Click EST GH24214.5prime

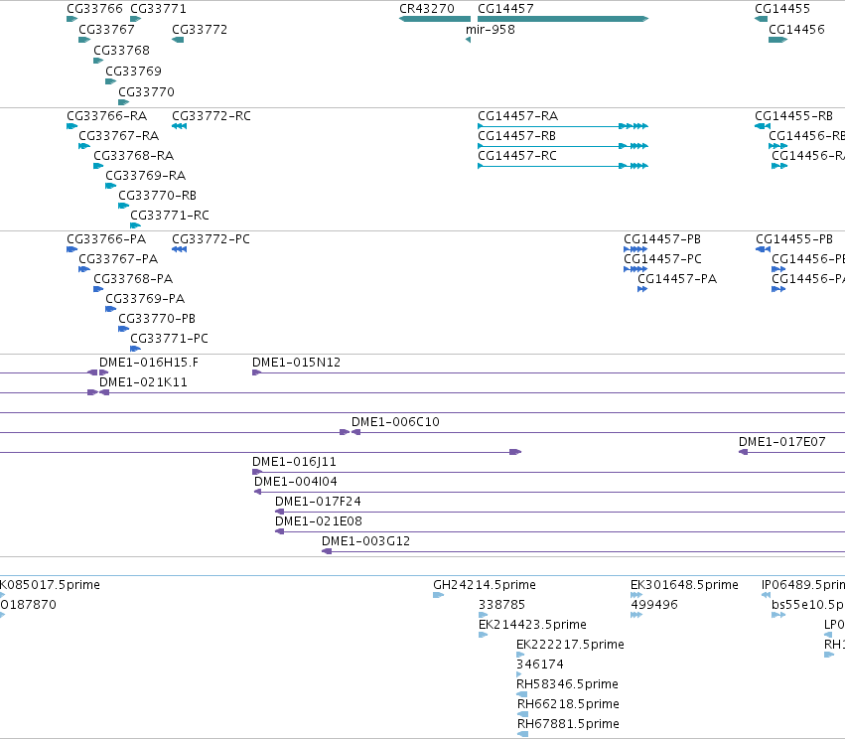(x=485, y=585)
